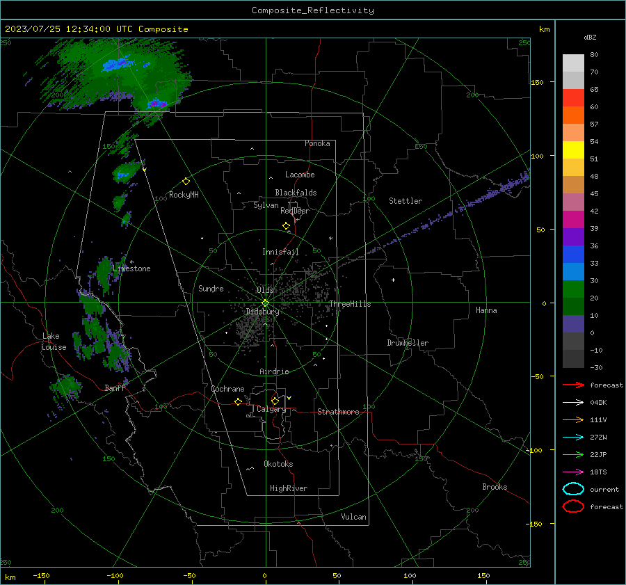Click the yellow diamond marker below RedDeer

286,226
